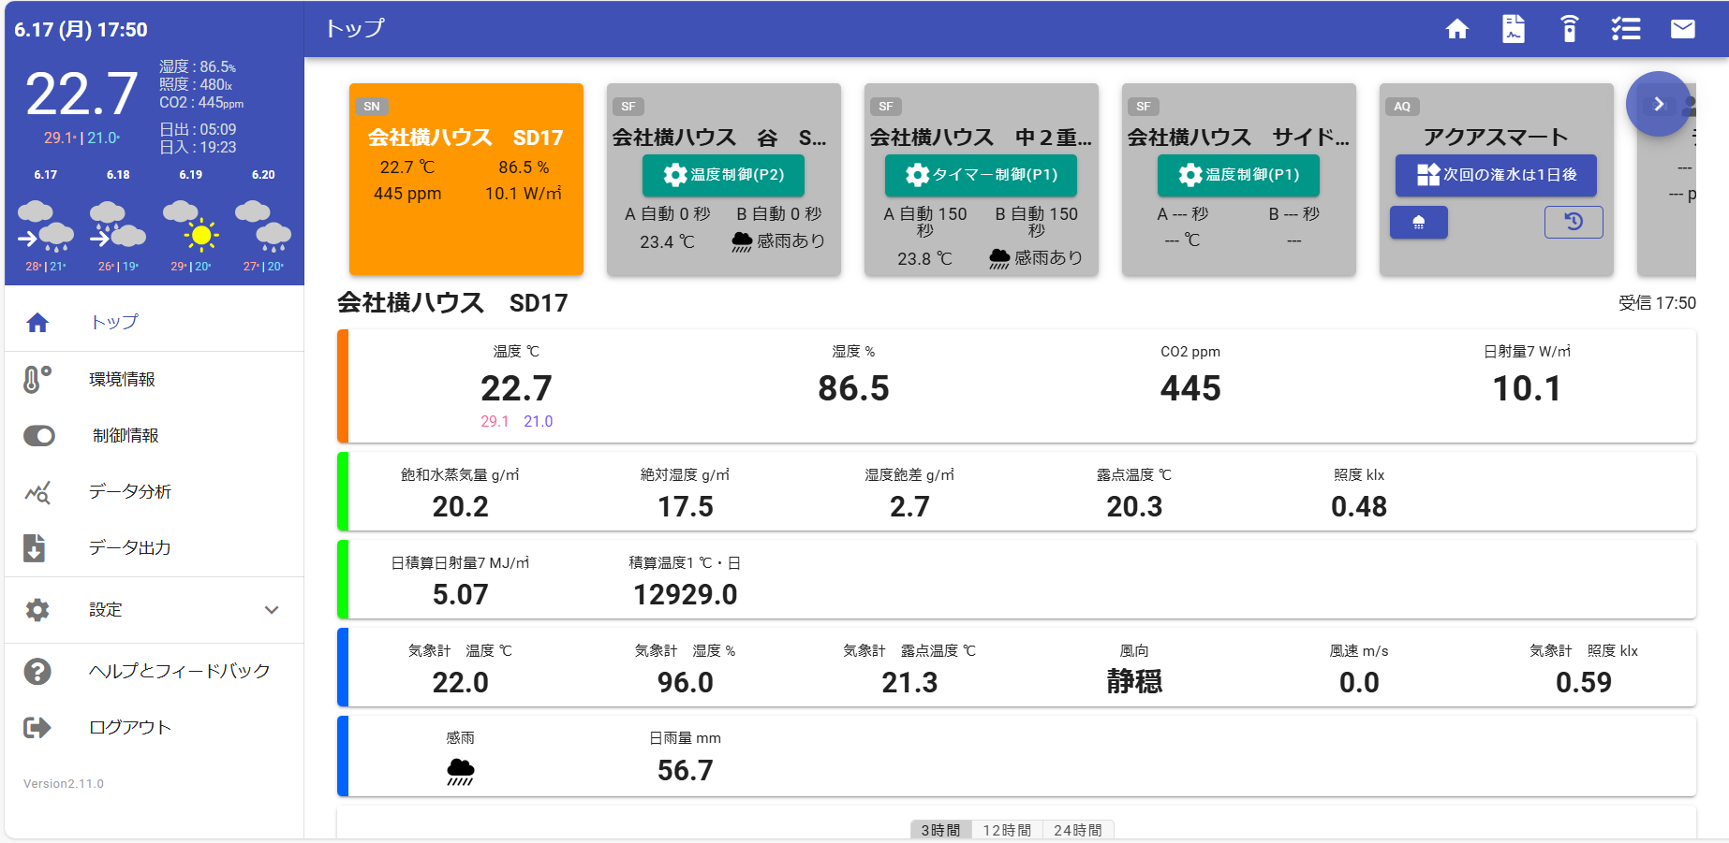Image resolution: width=1729 pixels, height=843 pixels.
Task: Click the file download icon for データ出力
Action: click(35, 547)
